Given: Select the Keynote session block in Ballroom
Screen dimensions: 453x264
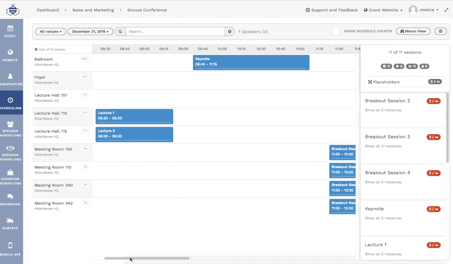Looking at the screenshot, I should tap(251, 62).
